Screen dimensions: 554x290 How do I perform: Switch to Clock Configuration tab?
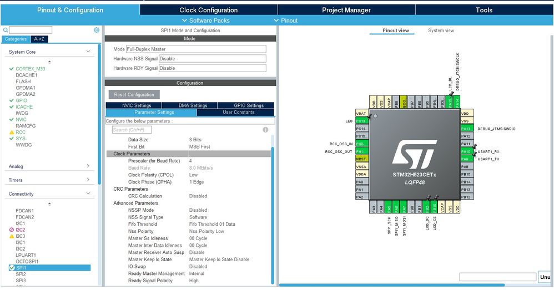pos(209,10)
